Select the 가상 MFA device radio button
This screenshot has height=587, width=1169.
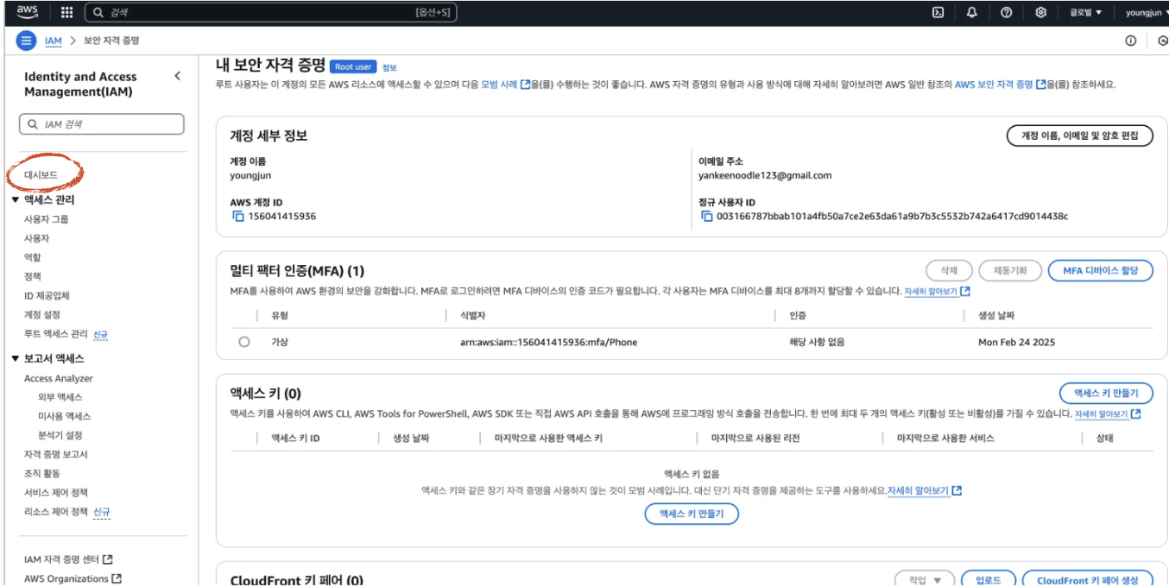tap(244, 342)
